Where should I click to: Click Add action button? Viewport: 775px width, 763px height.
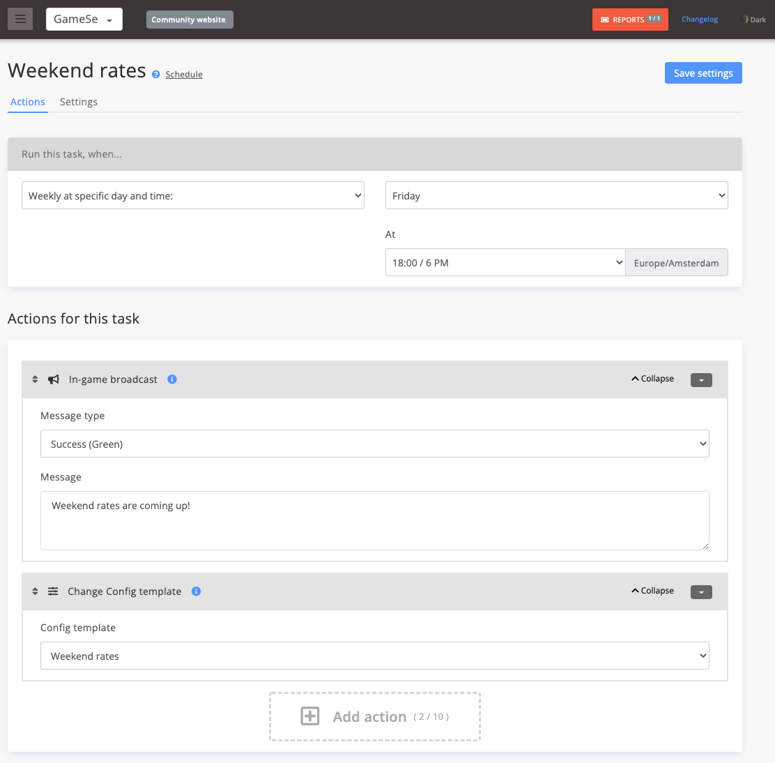pos(375,716)
